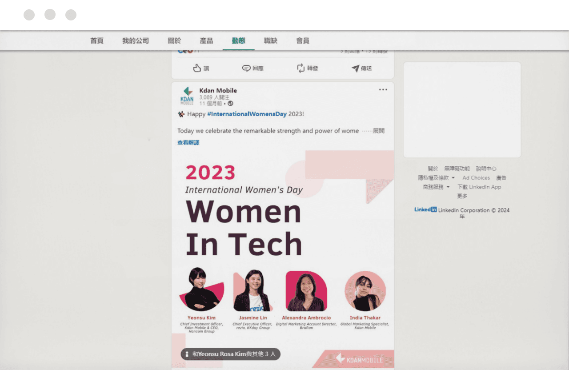569x370 pixels.
Task: Open the comment 回應 speech bubble
Action: tap(252, 68)
